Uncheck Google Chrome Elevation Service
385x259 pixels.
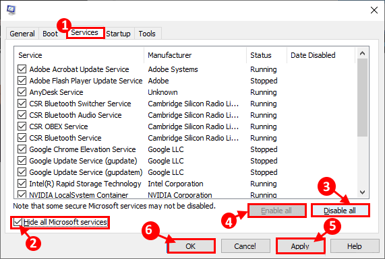point(22,149)
